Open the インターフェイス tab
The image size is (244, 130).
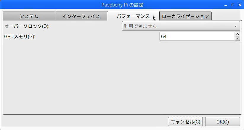[x=81, y=16]
